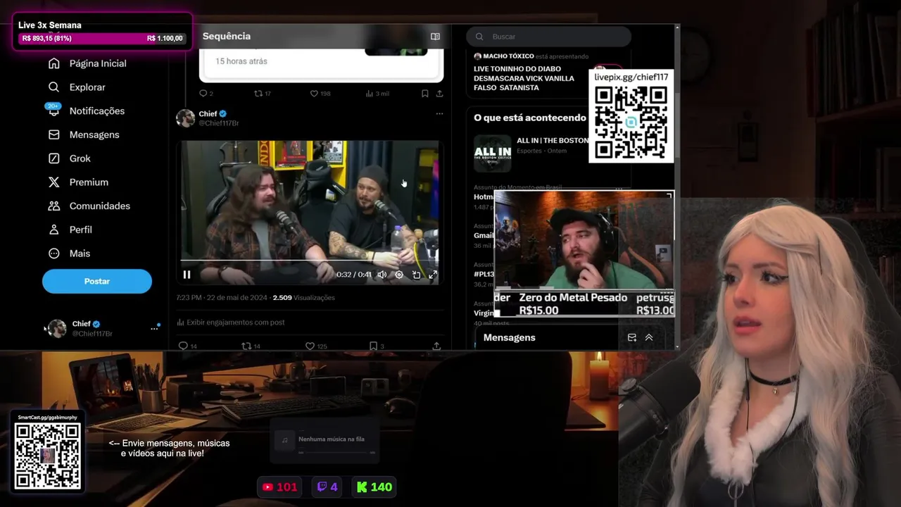
Task: Open the Premium X logo icon
Action: point(54,182)
